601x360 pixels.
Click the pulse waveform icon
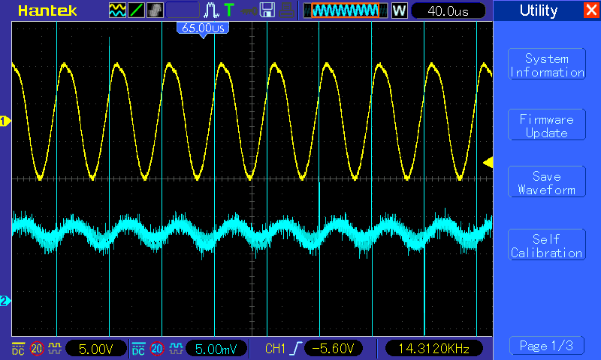coord(211,10)
